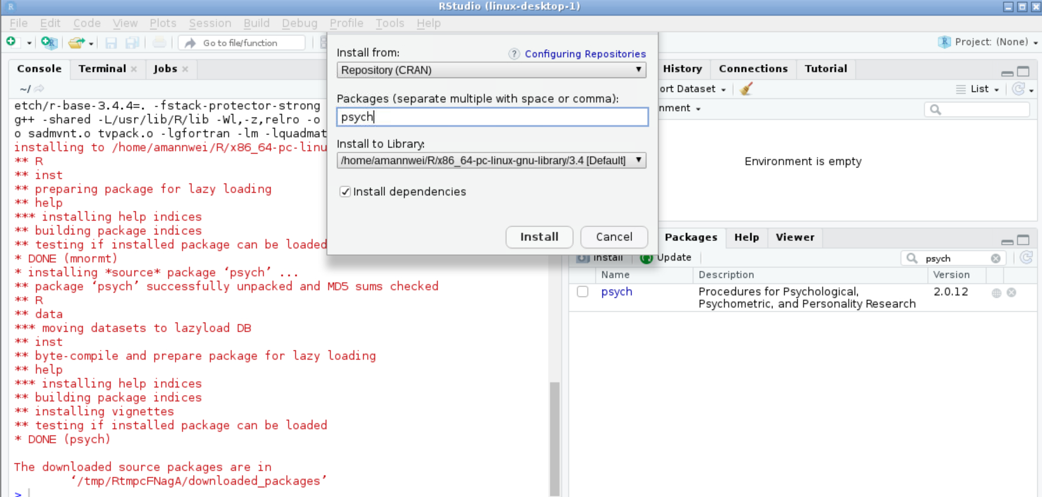Open the Global Environment dropdown
The width and height of the screenshot is (1042, 497).
(x=680, y=108)
